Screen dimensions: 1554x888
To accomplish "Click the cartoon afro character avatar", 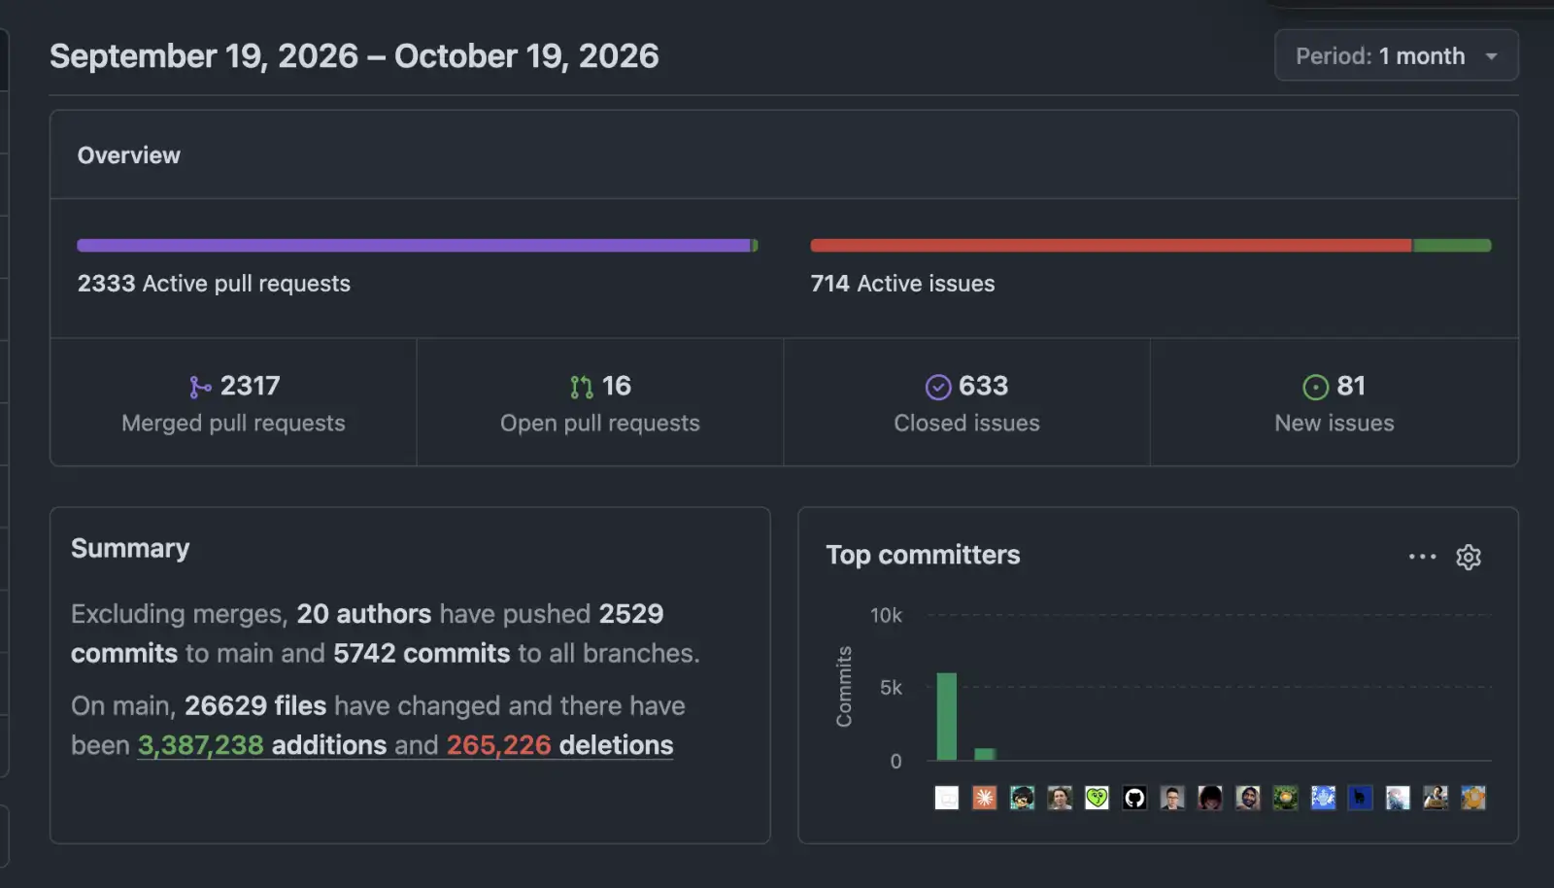I will click(x=1022, y=798).
